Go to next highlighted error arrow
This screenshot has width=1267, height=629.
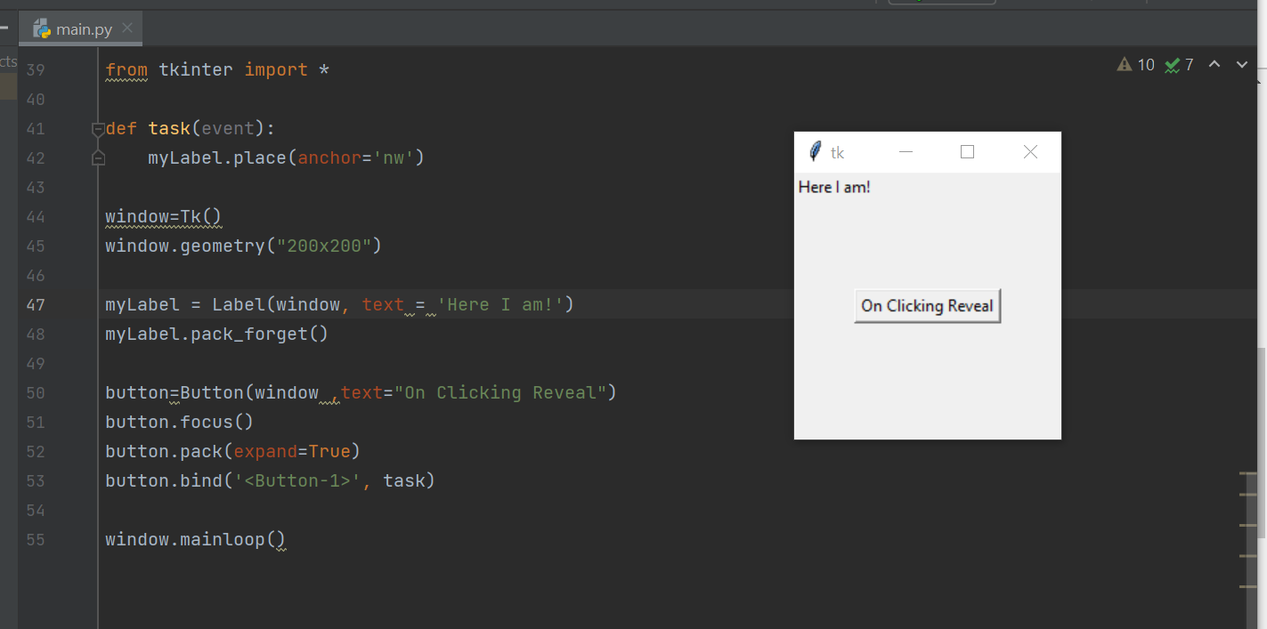point(1242,65)
